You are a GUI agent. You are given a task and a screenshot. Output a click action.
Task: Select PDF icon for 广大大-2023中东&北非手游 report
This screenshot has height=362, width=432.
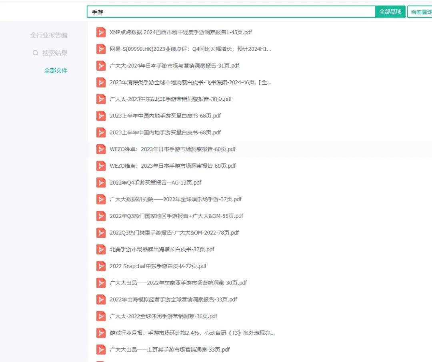tap(101, 99)
